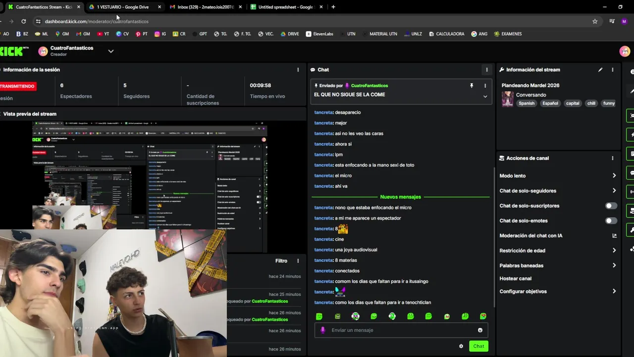Open ElevenLabs bookmark
This screenshot has width=634, height=357.
coord(319,34)
